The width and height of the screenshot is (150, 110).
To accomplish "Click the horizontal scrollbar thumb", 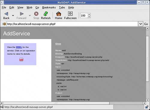I will pyautogui.click(x=56, y=103).
